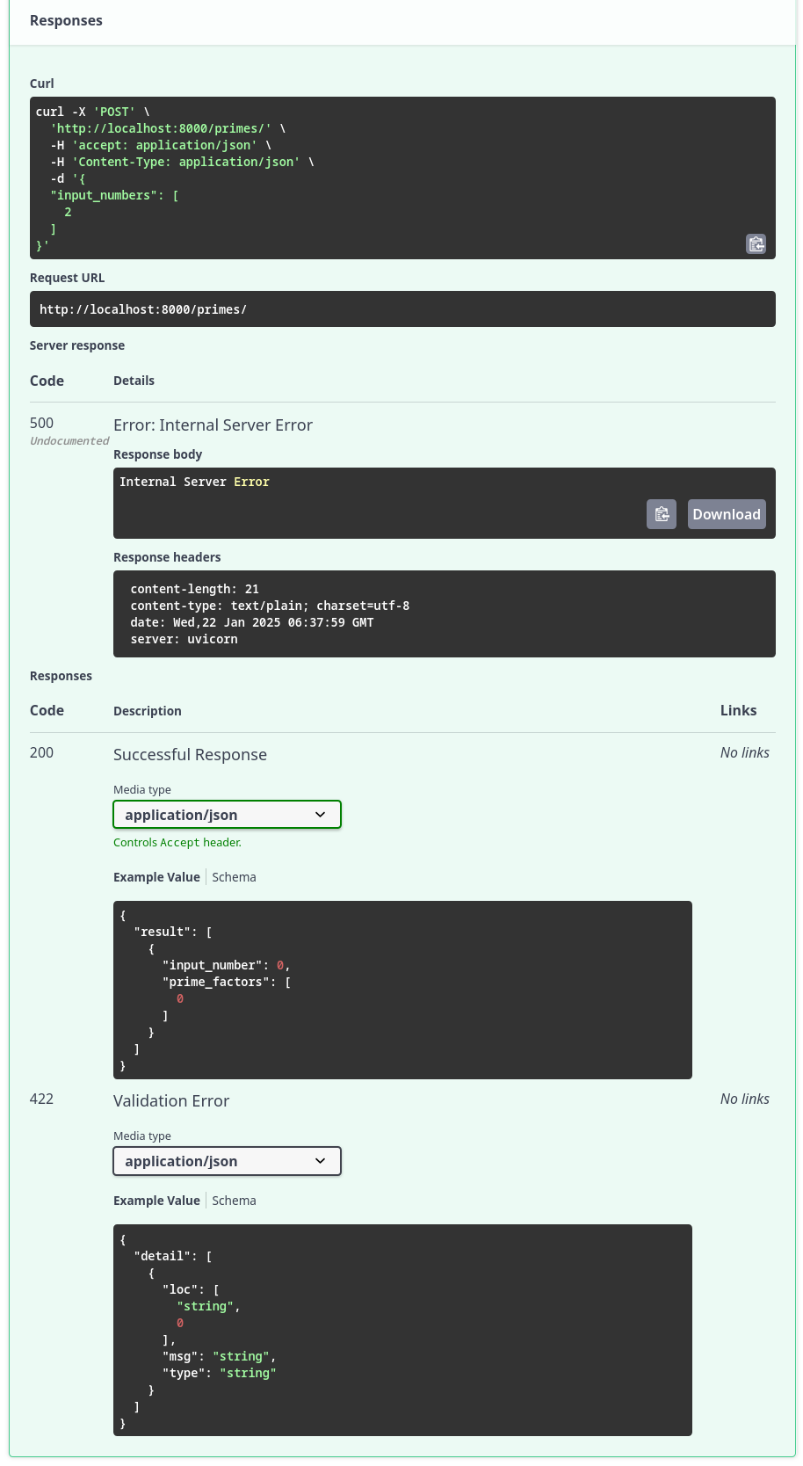Click the "prime_factors" line in 200 example
803x1466 pixels.
[x=227, y=982]
